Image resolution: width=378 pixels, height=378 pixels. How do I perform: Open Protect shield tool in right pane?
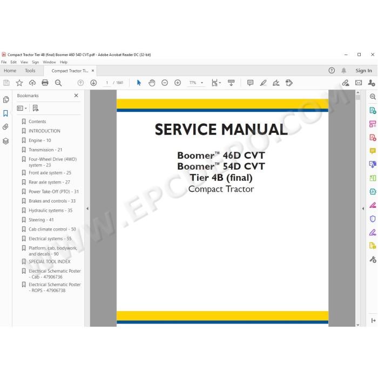pyautogui.click(x=373, y=219)
